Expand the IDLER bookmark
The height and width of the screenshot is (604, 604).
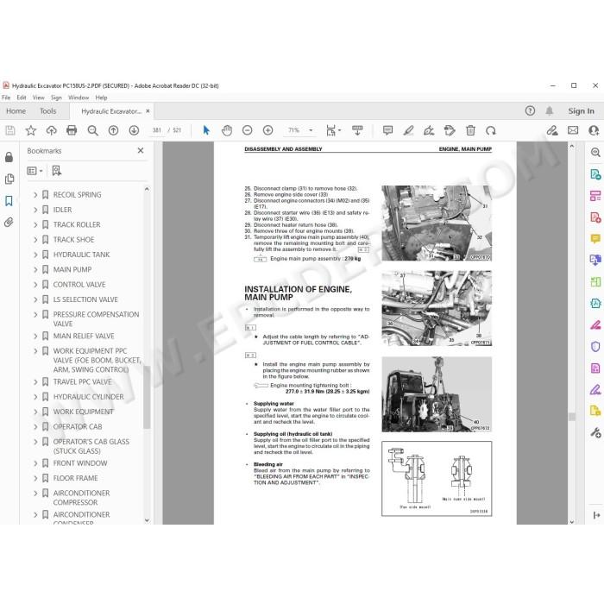pos(35,210)
